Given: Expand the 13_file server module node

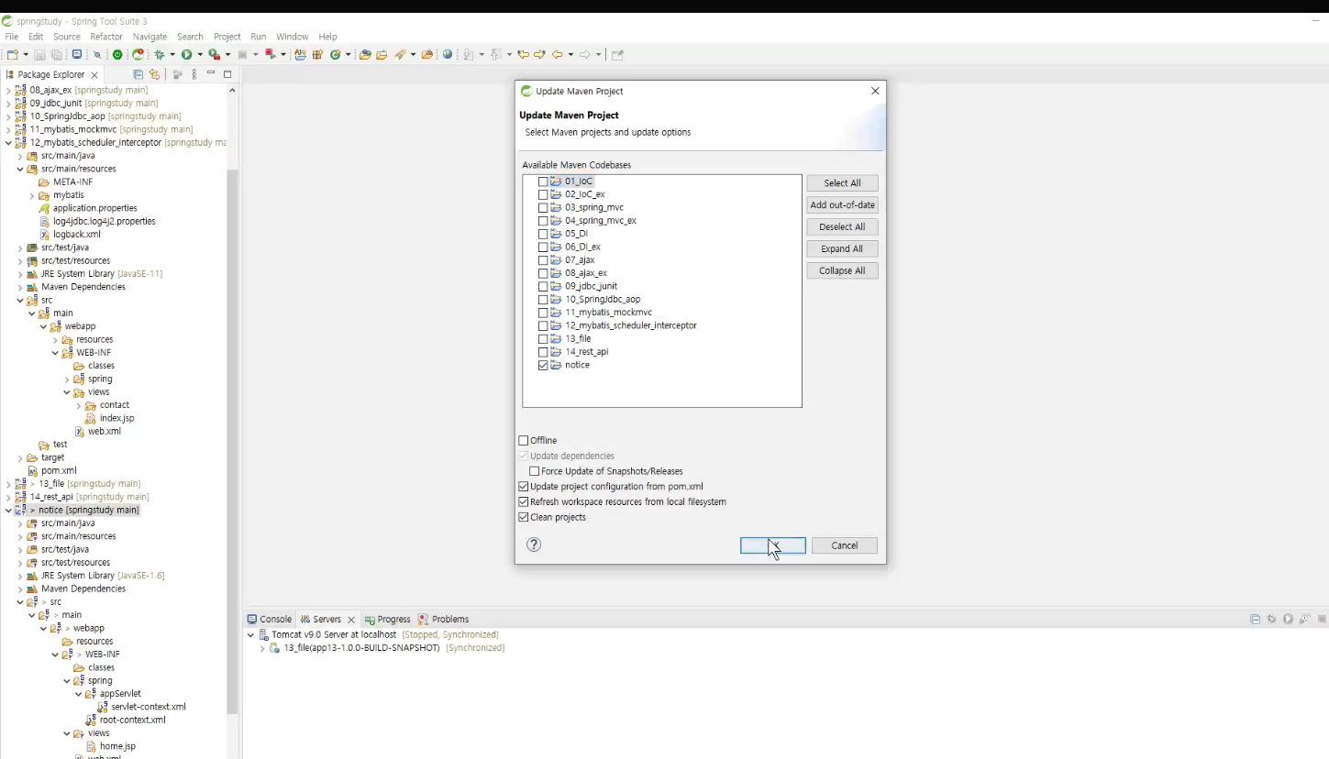Looking at the screenshot, I should pyautogui.click(x=262, y=648).
